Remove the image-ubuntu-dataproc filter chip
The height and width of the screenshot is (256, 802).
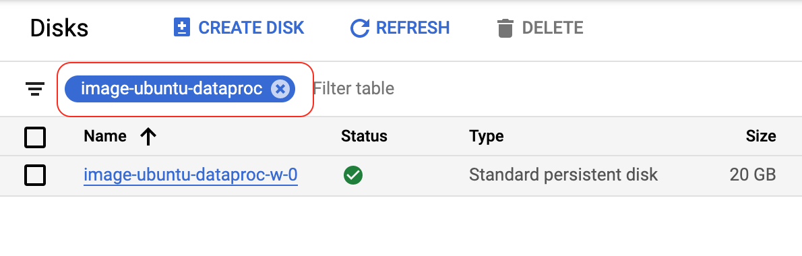[280, 89]
